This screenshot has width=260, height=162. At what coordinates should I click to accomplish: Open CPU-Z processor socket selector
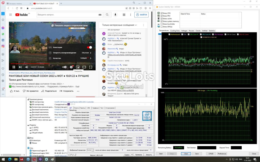tap(90, 150)
